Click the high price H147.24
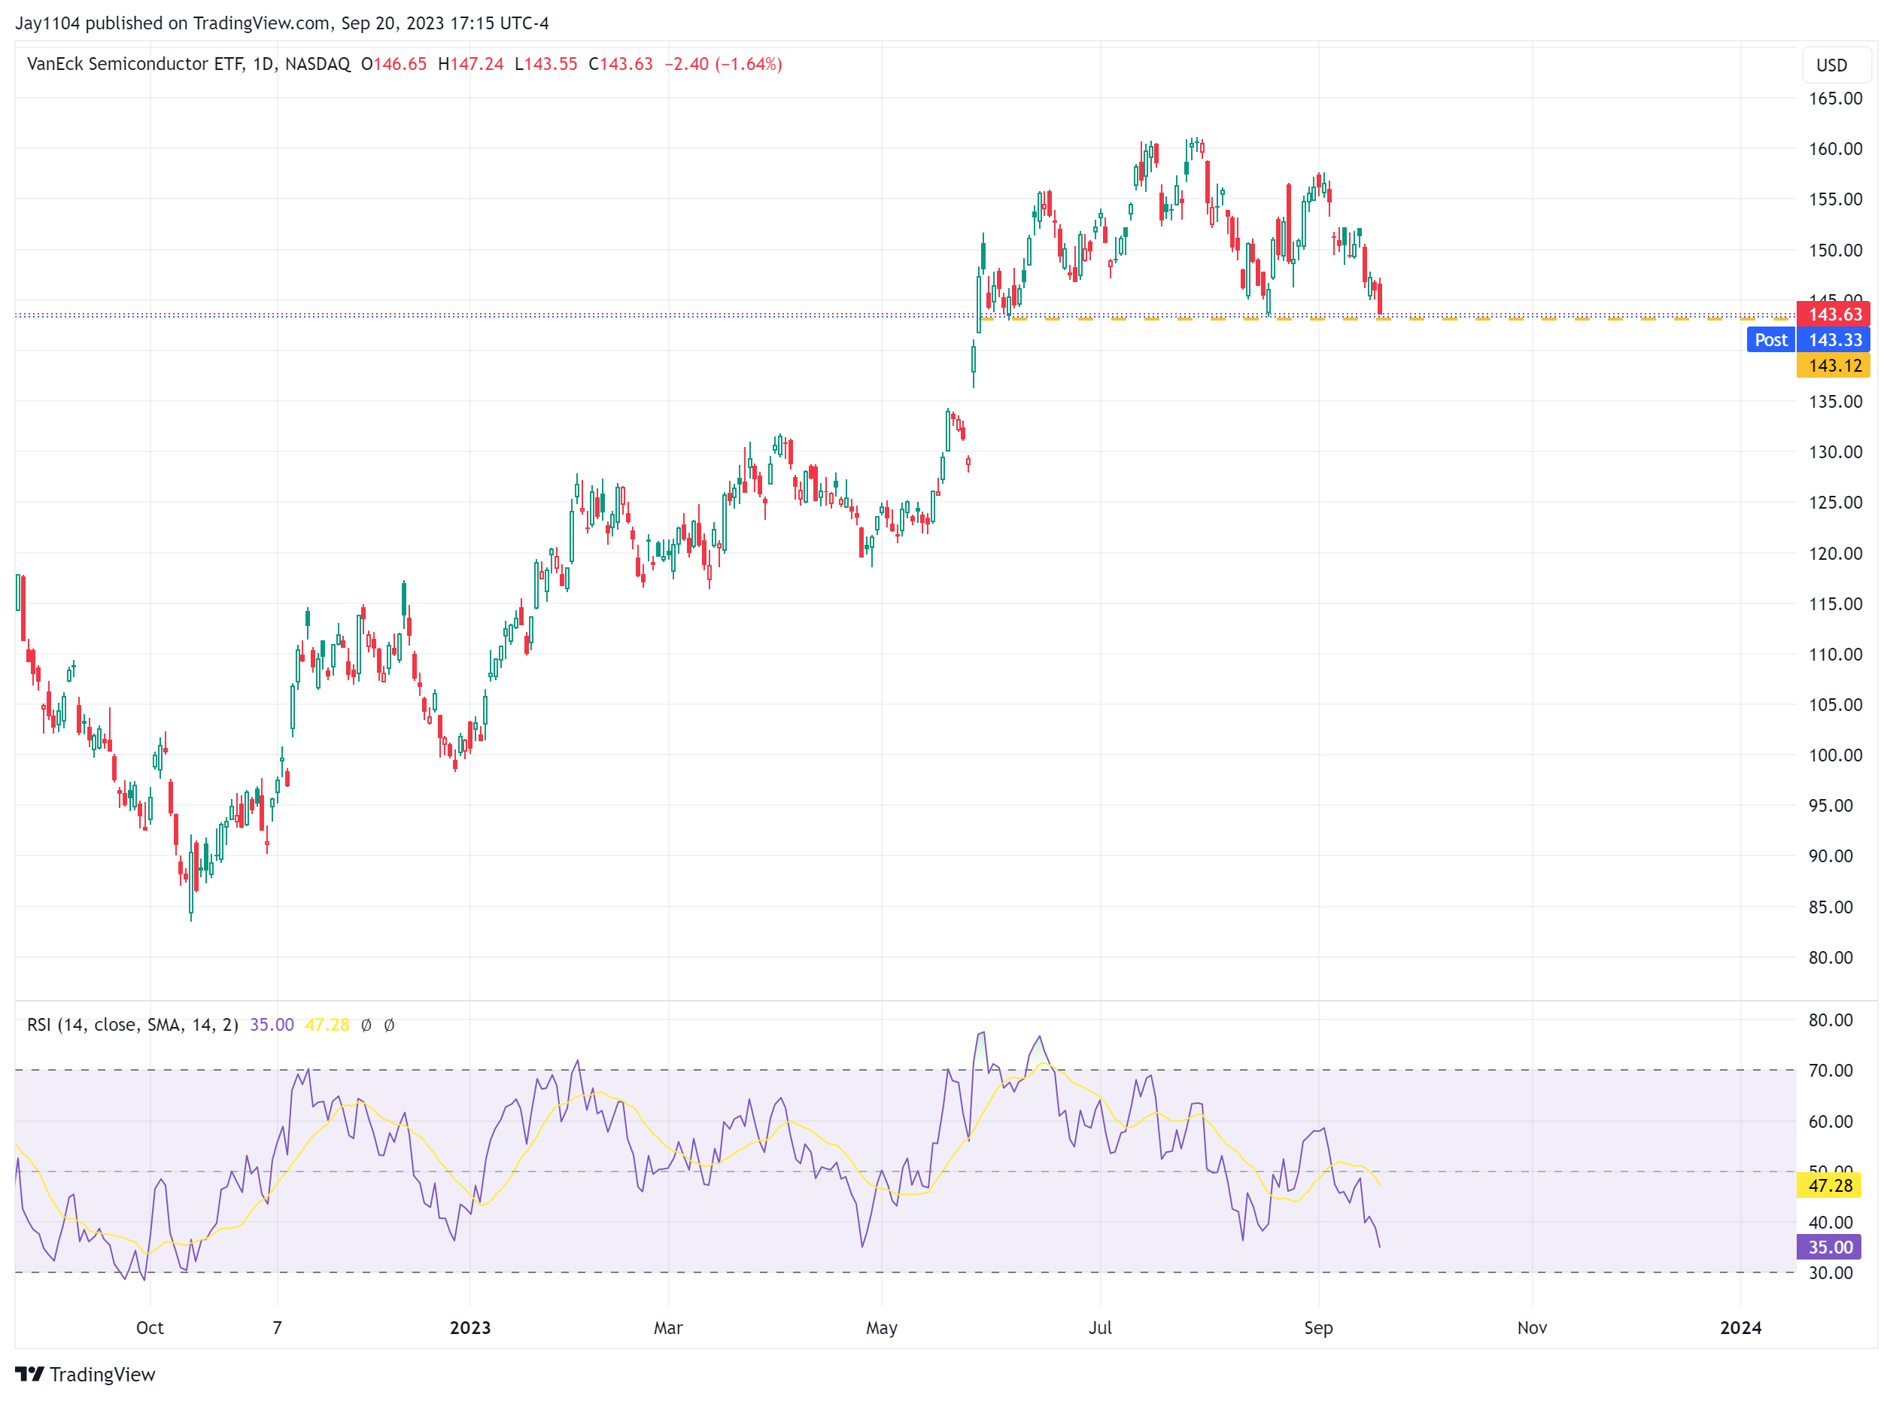This screenshot has width=1893, height=1401. coord(471,65)
